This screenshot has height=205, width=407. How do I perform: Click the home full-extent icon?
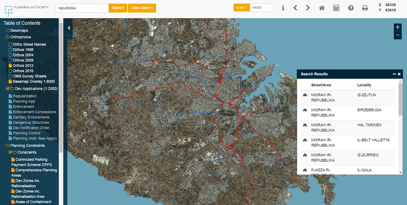322,8
